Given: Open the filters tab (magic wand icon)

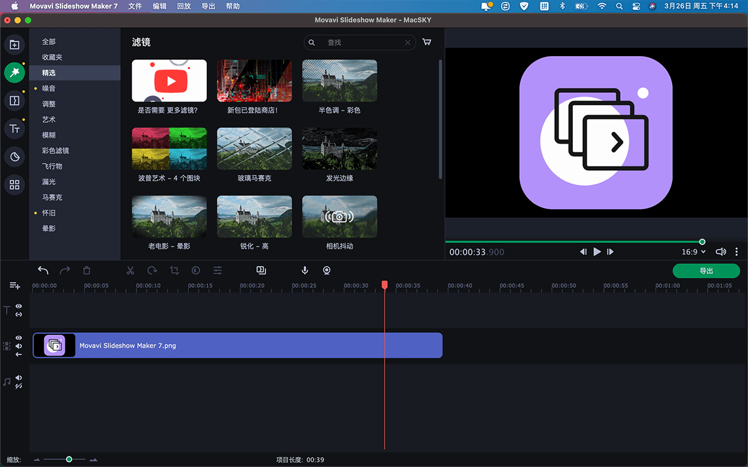Looking at the screenshot, I should [14, 73].
